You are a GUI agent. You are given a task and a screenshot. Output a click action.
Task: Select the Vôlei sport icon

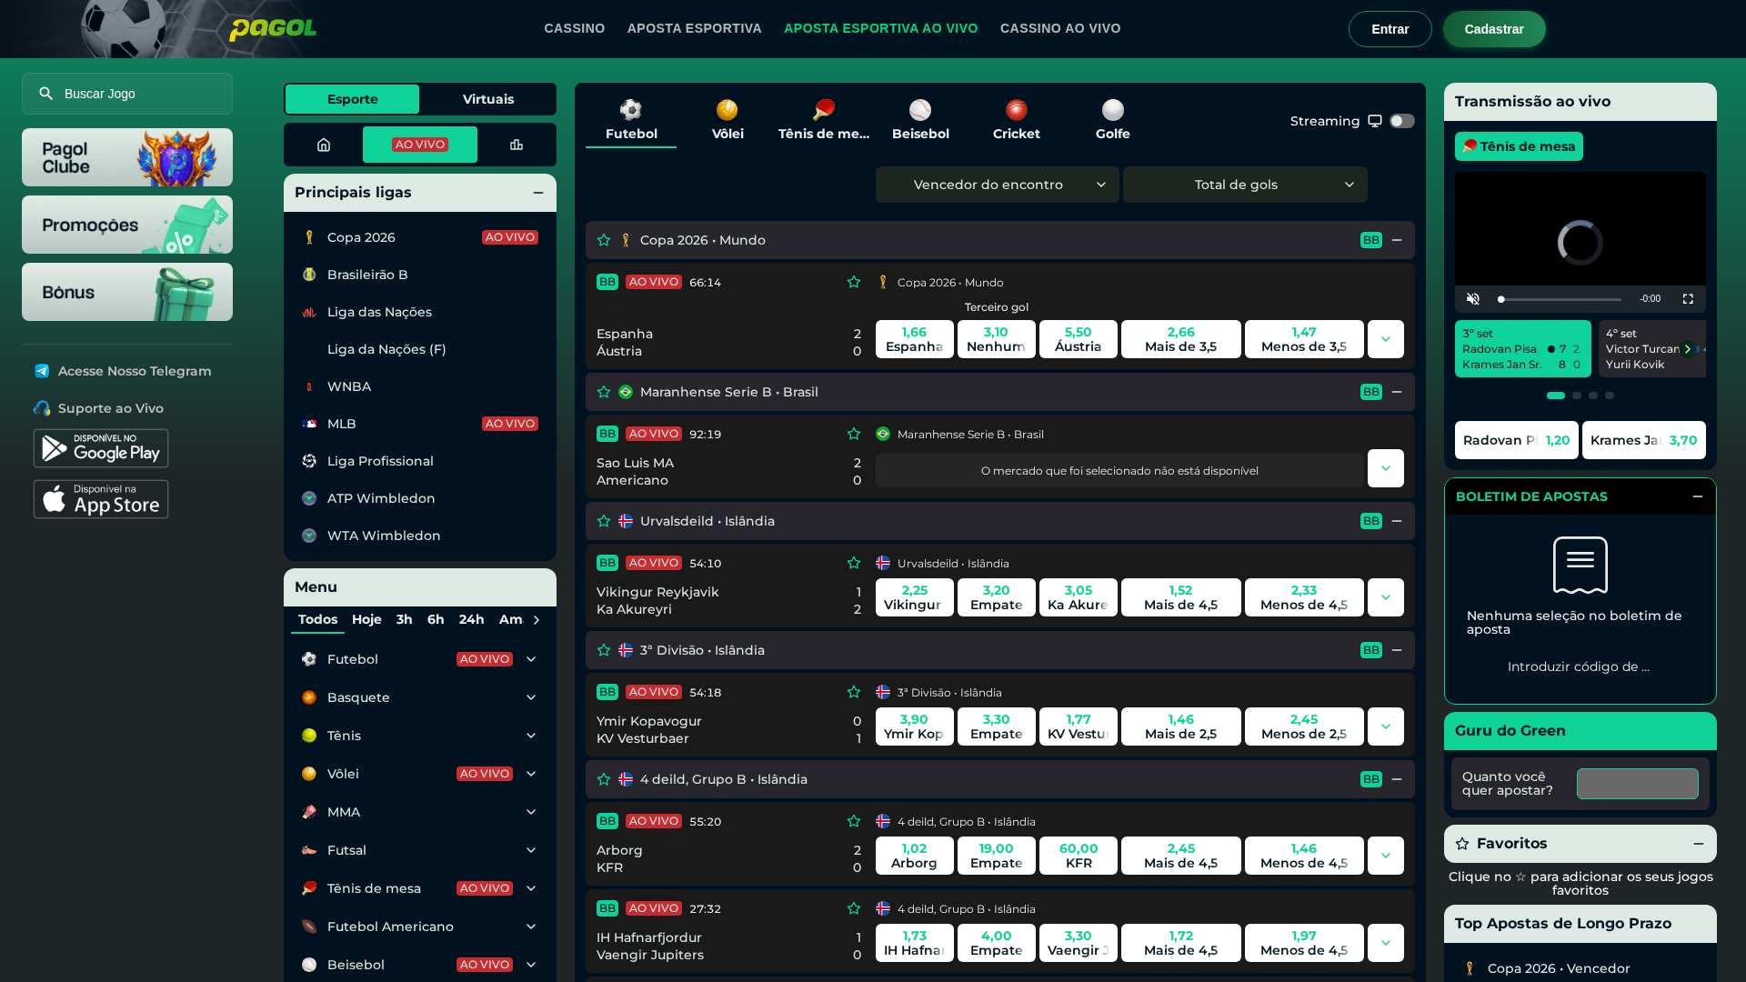pos(727,121)
